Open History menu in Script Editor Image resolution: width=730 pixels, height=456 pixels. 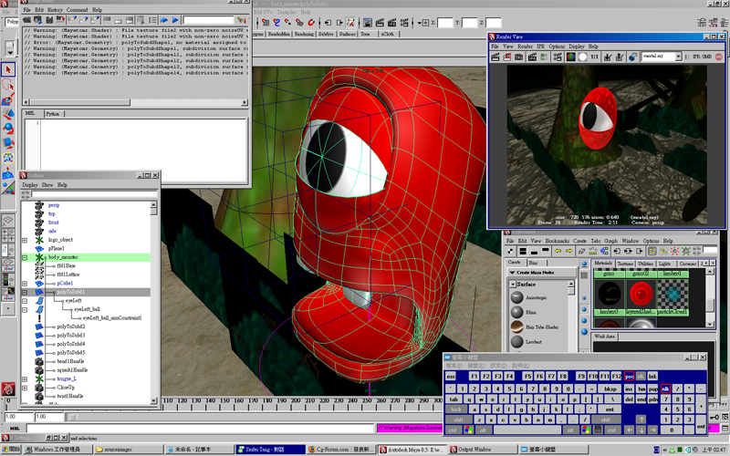click(55, 10)
